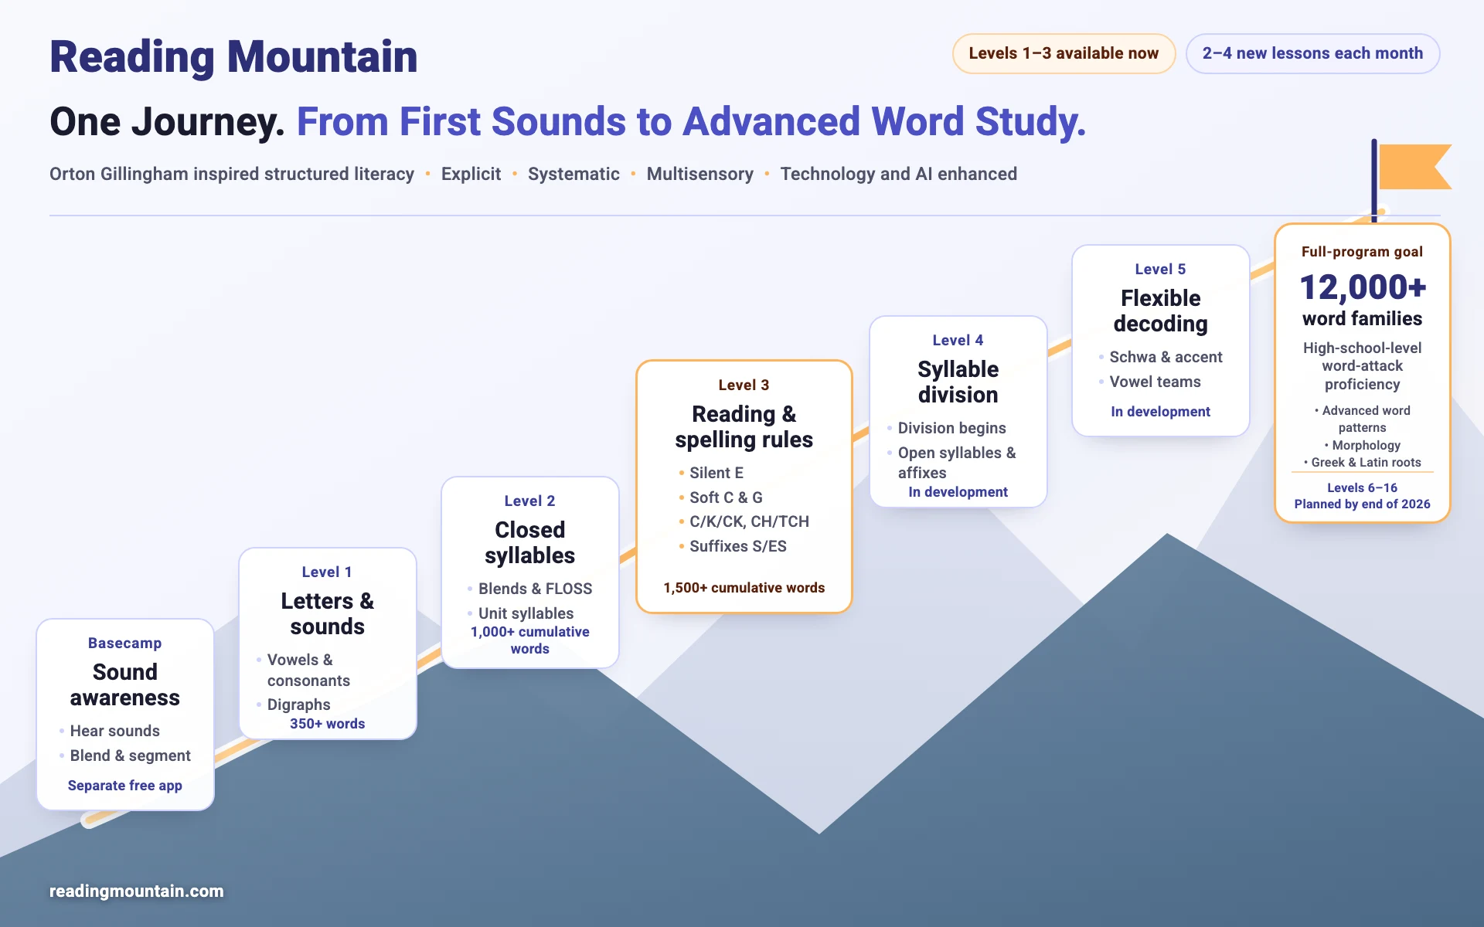
Task: Click the Explicit tagline word
Action: 471,175
